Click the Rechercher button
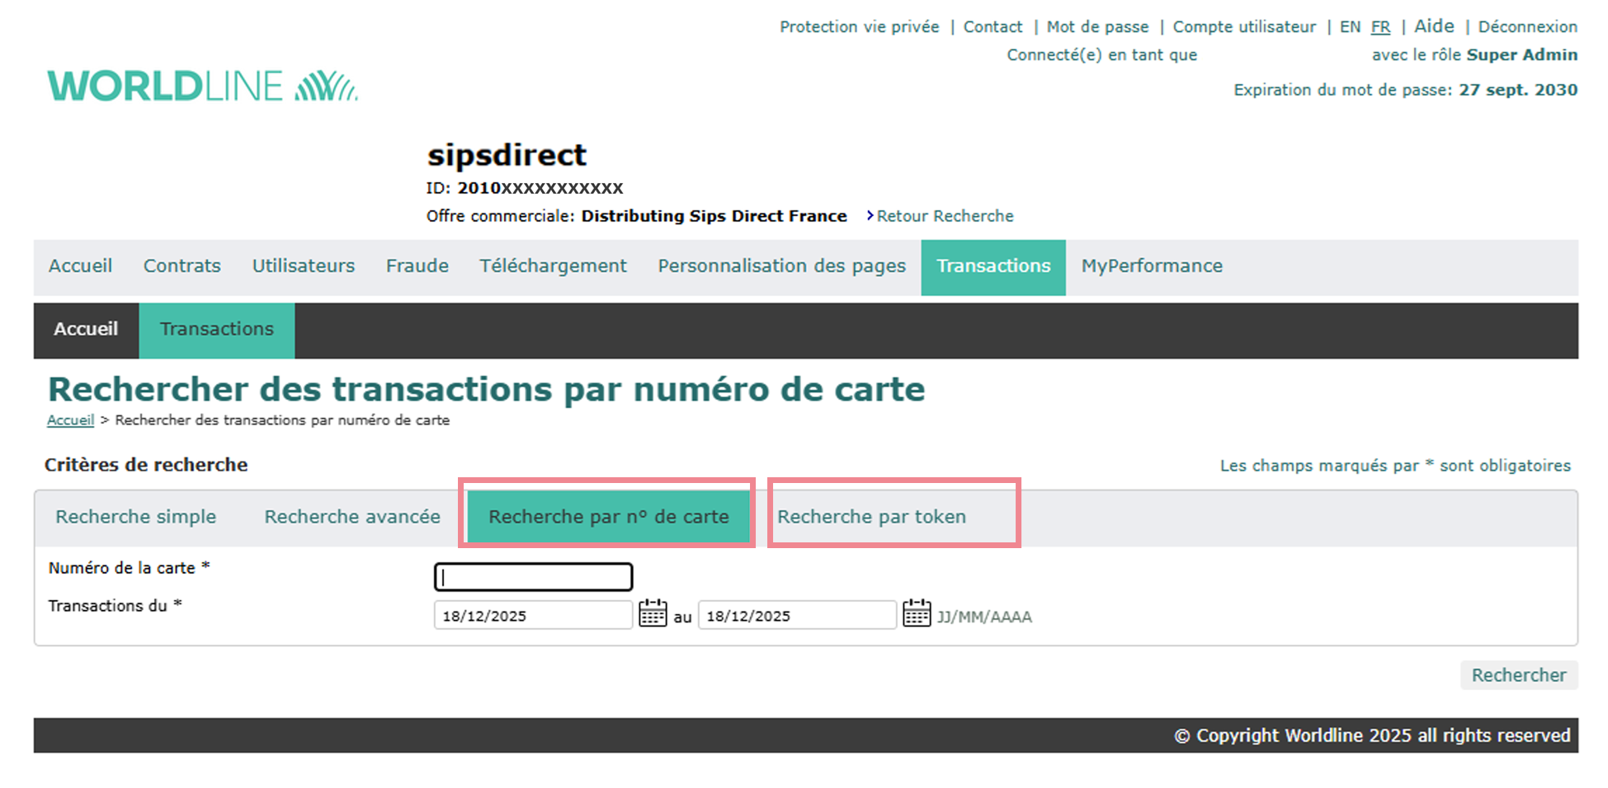Viewport: 1608px width, 788px height. [x=1518, y=675]
